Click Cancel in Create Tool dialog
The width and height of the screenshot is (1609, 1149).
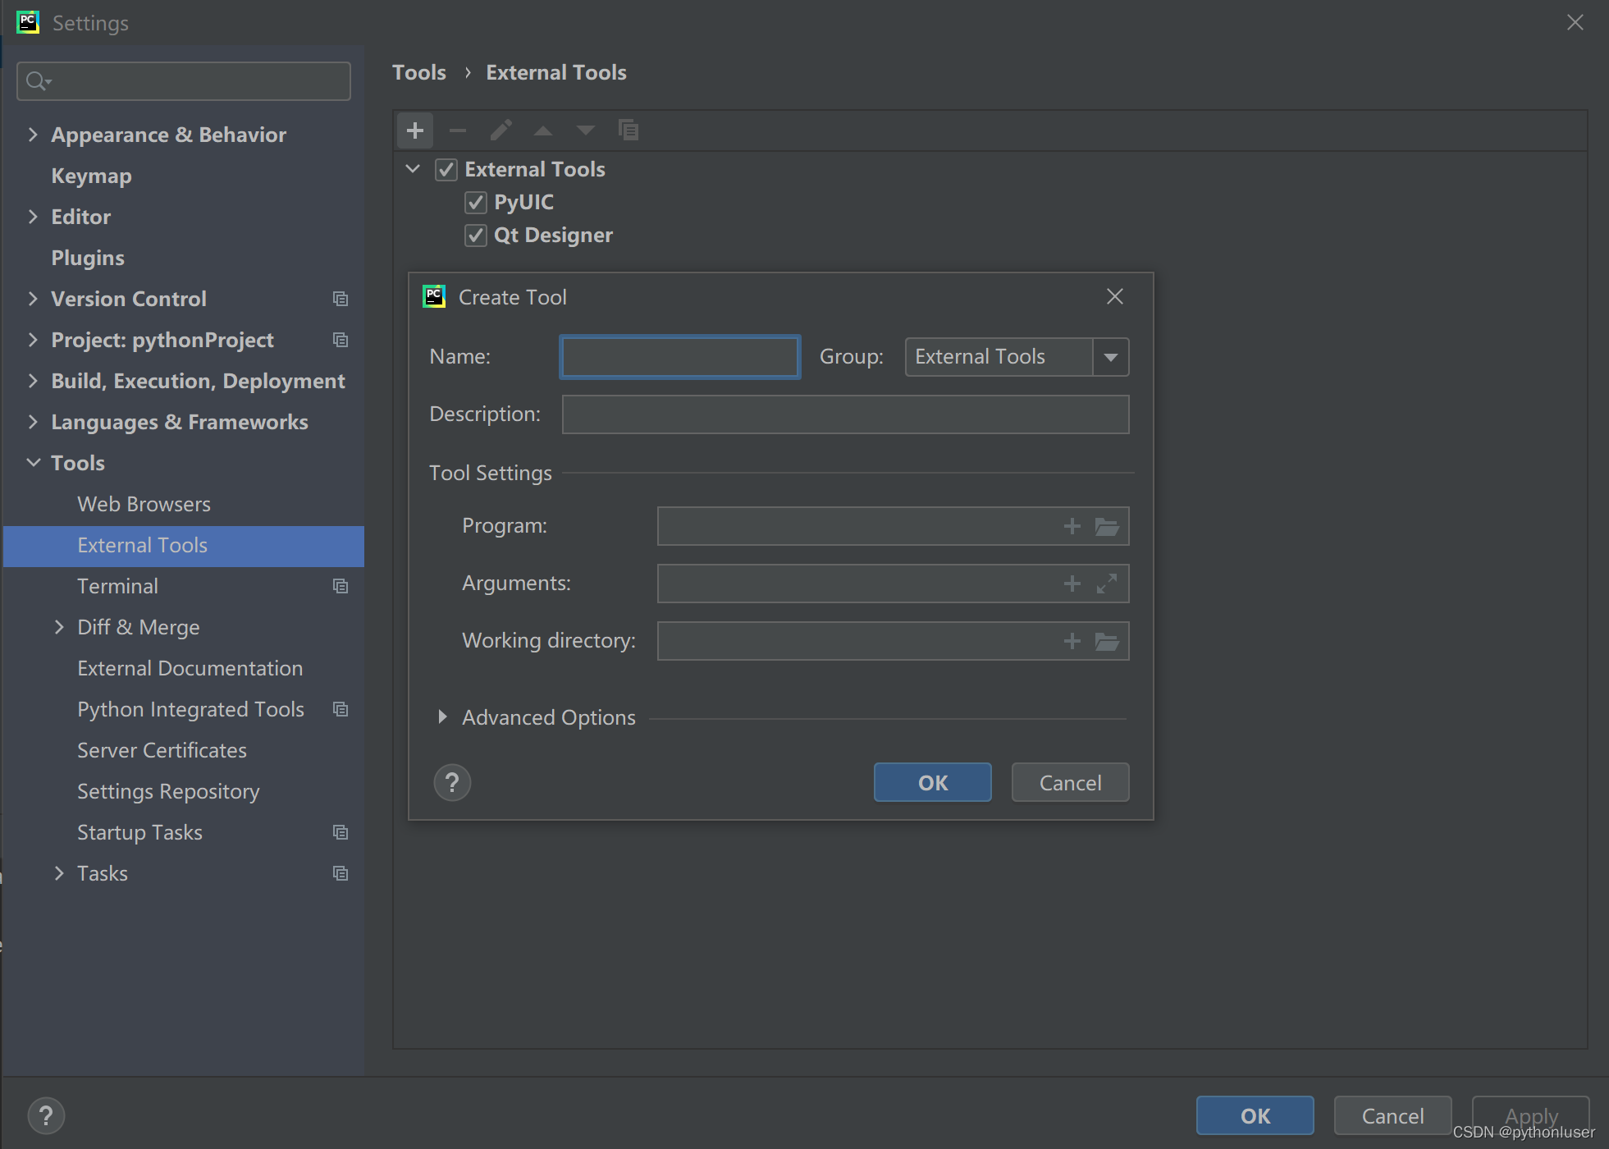(x=1070, y=783)
